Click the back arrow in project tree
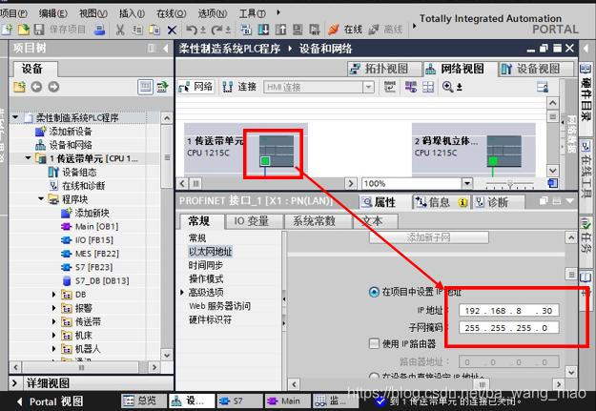The image size is (596, 411). coord(36,87)
